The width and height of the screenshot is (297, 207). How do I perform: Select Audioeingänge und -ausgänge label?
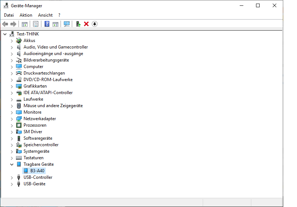click(x=53, y=54)
